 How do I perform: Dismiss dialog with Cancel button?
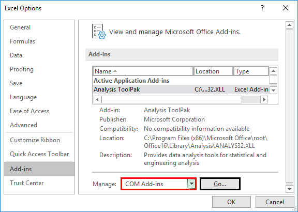coord(275,202)
